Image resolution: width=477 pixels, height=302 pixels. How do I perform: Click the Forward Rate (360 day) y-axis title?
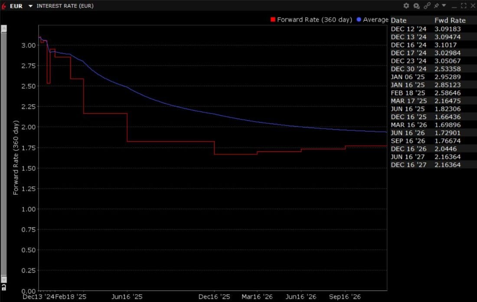tap(16, 157)
